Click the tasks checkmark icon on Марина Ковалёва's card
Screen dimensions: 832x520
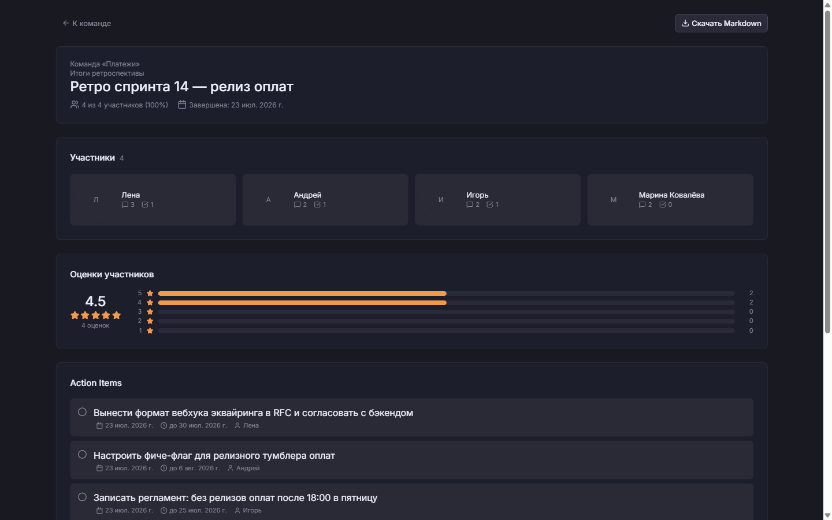coord(663,205)
